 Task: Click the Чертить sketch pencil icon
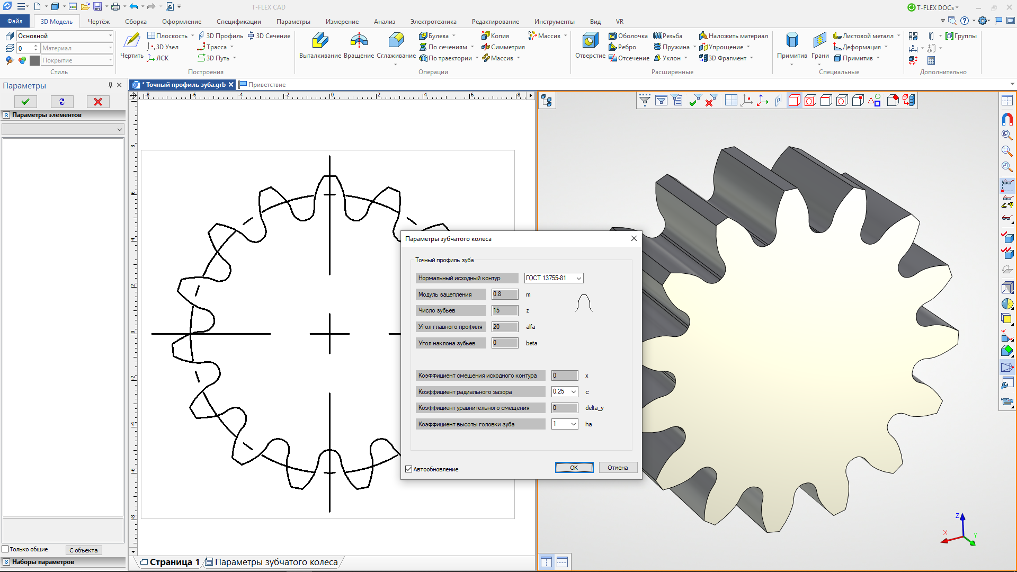point(131,41)
